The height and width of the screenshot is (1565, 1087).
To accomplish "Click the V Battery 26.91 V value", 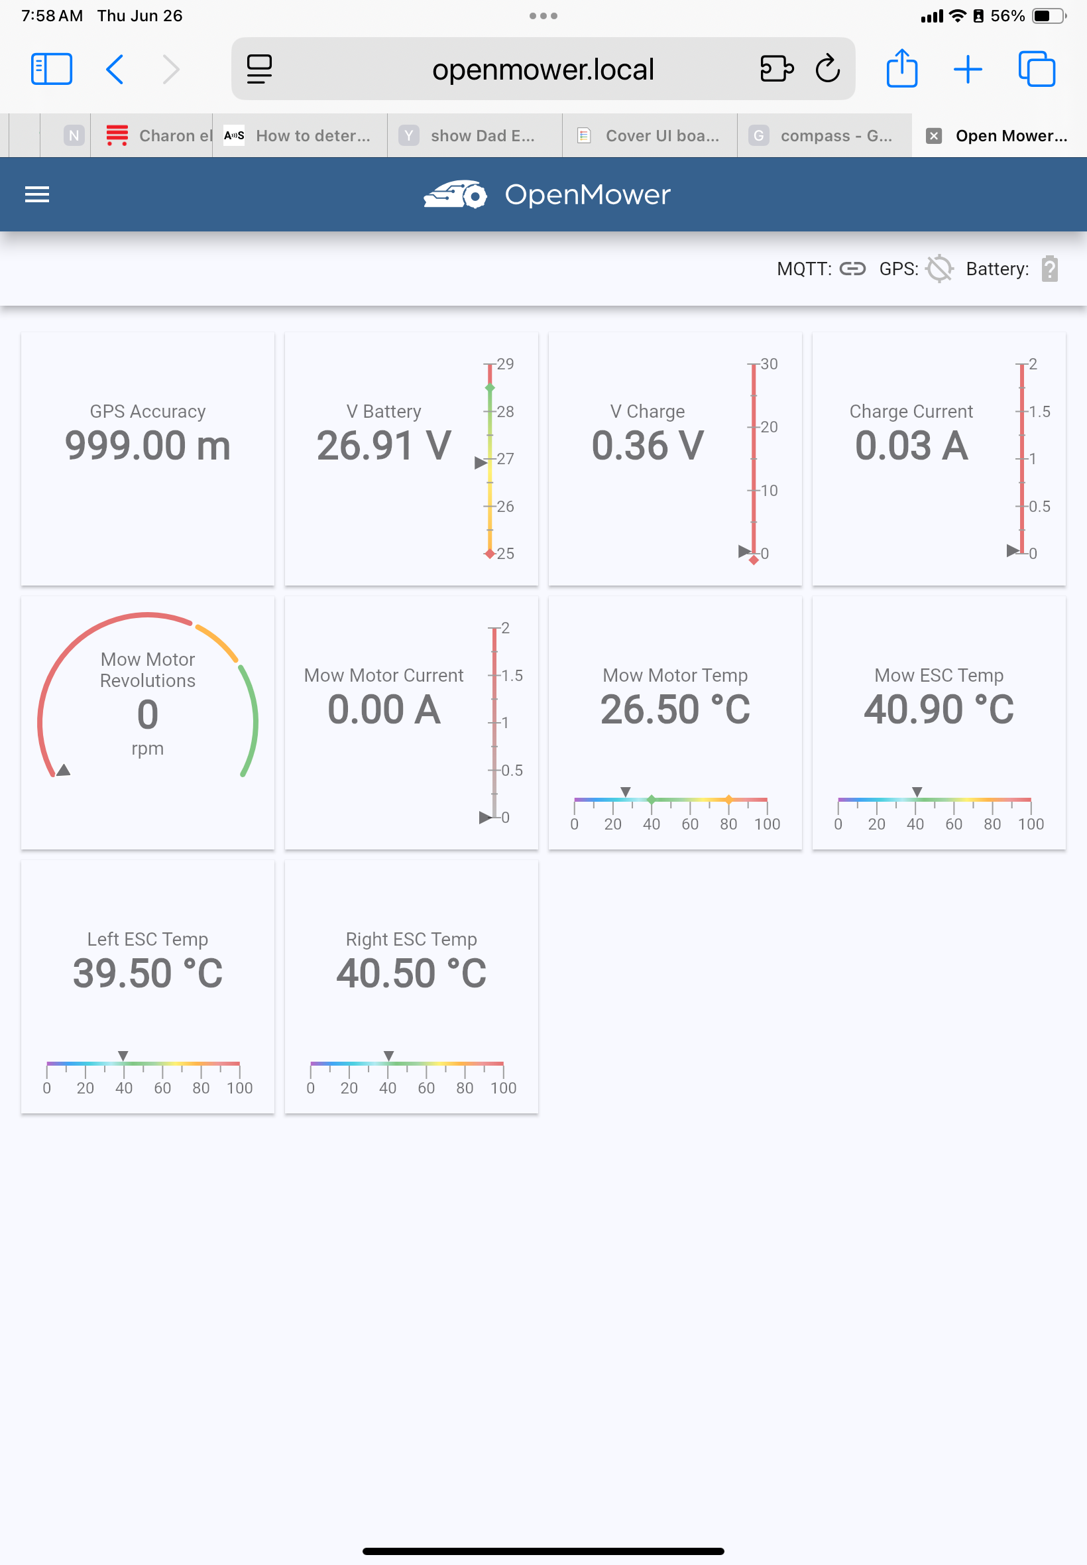I will [384, 446].
